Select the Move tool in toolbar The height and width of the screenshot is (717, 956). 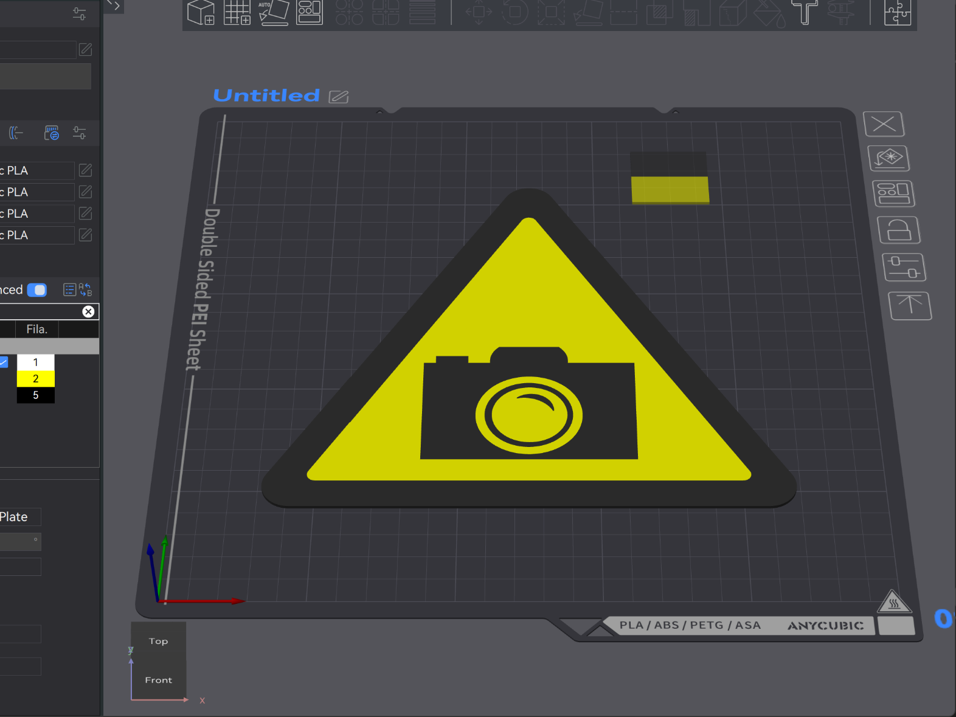tap(479, 12)
